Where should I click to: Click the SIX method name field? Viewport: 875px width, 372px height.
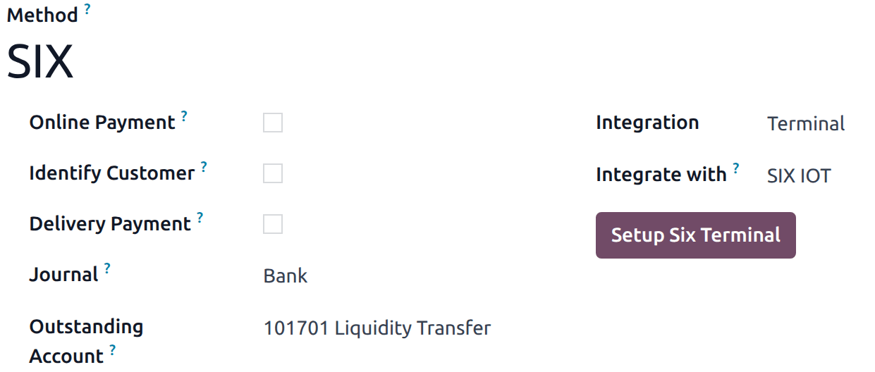click(x=40, y=62)
